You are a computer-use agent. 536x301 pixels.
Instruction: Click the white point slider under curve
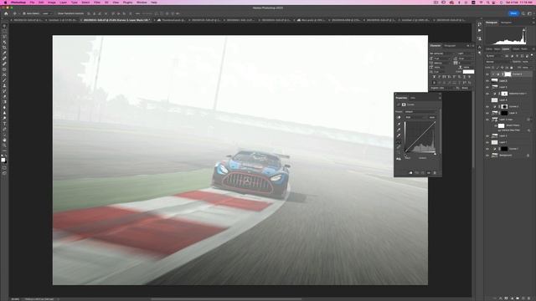[435, 154]
